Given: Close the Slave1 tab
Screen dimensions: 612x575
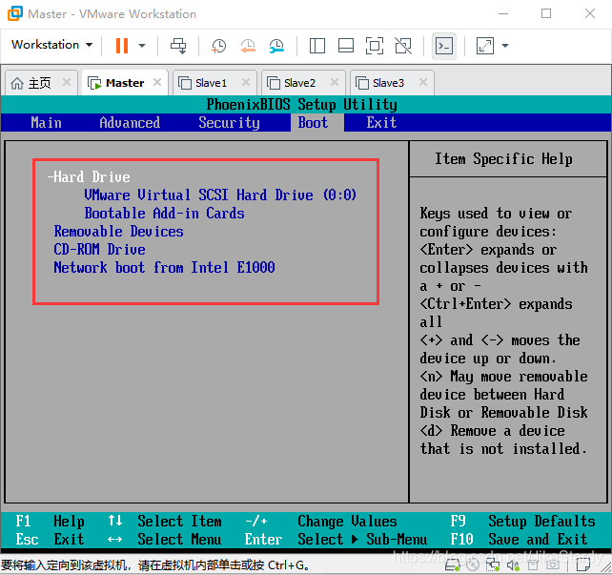Looking at the screenshot, I should 246,82.
